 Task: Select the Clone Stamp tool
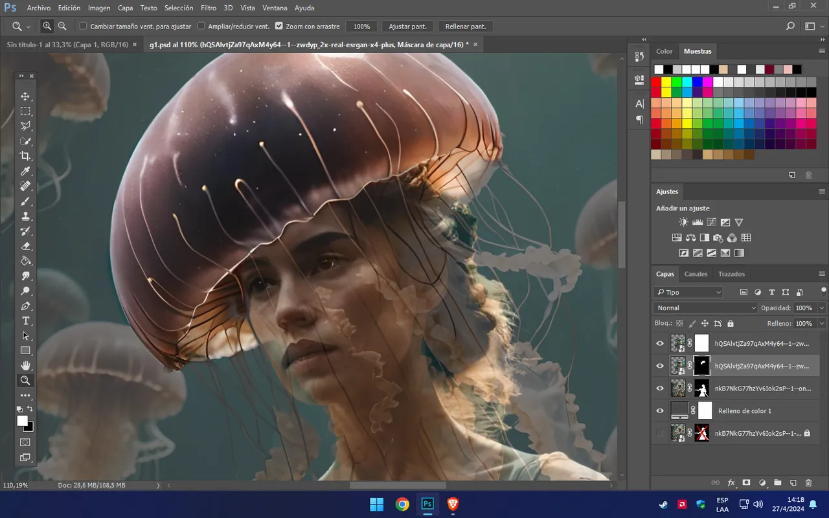click(x=25, y=216)
